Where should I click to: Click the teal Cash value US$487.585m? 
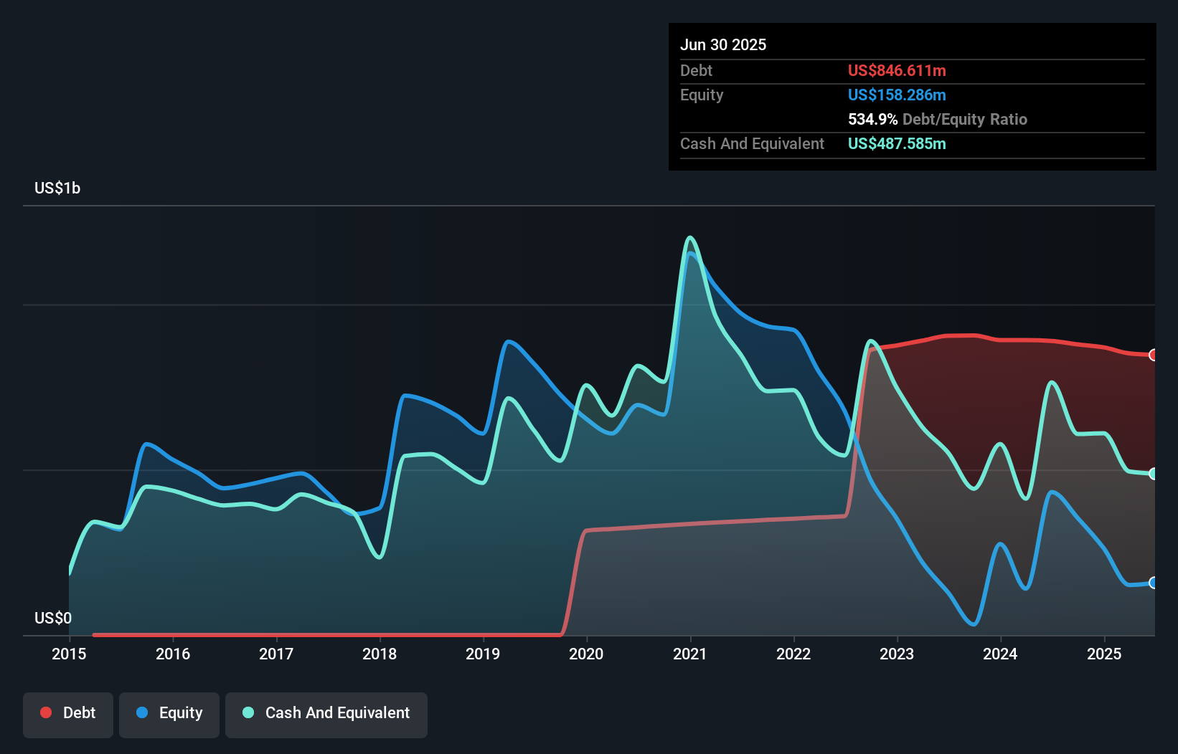[897, 144]
